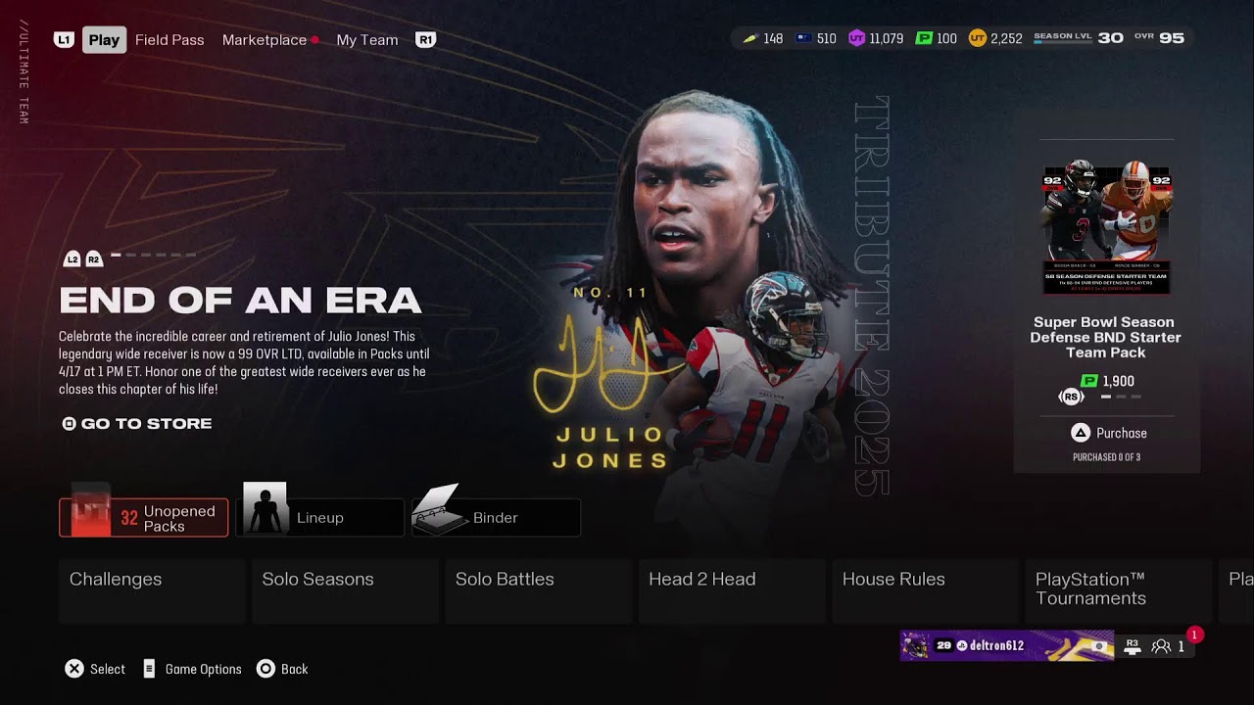The height and width of the screenshot is (705, 1254).
Task: Select the triangle Purchase icon
Action: coord(1080,433)
